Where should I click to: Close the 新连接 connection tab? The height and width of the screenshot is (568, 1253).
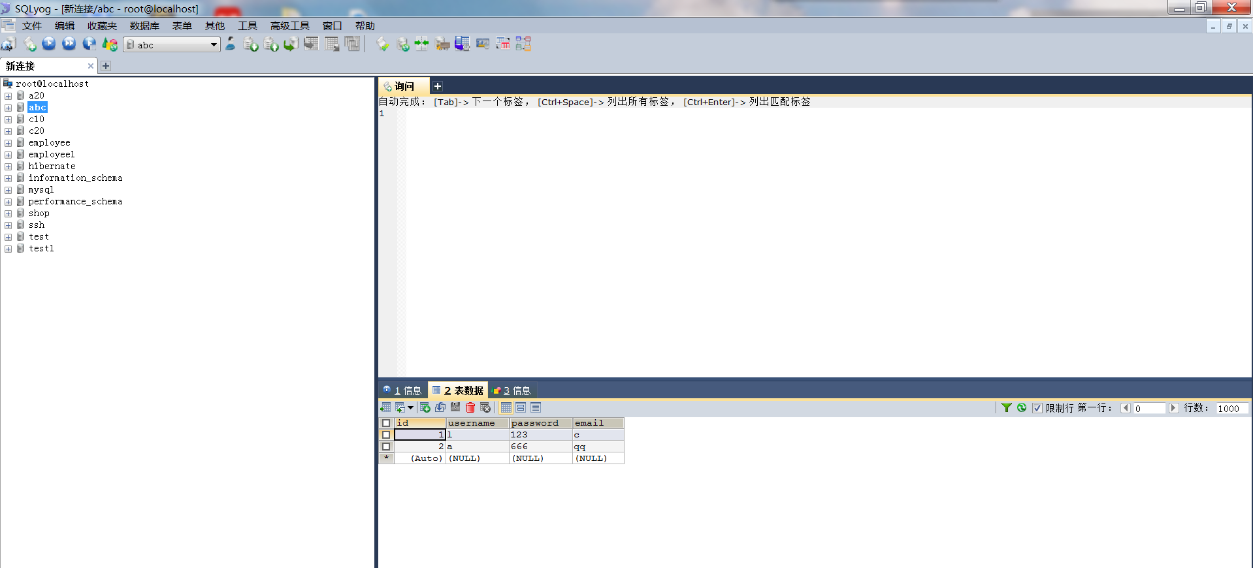(91, 66)
